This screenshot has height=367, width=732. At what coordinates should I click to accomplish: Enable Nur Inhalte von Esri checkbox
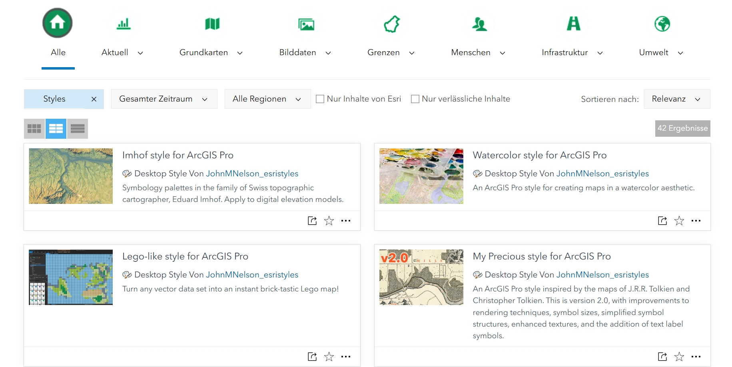click(320, 99)
